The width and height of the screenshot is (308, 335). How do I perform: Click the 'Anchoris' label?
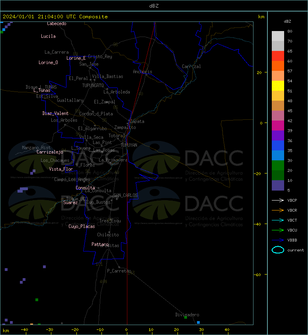click(x=142, y=72)
